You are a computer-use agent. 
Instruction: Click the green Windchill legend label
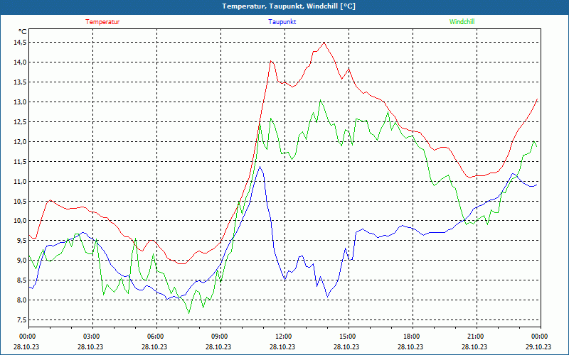(462, 22)
